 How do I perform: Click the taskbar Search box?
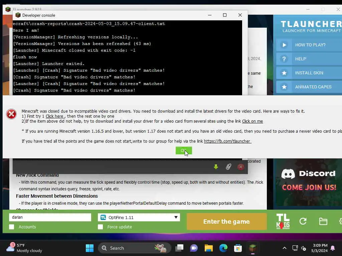[x=134, y=248]
